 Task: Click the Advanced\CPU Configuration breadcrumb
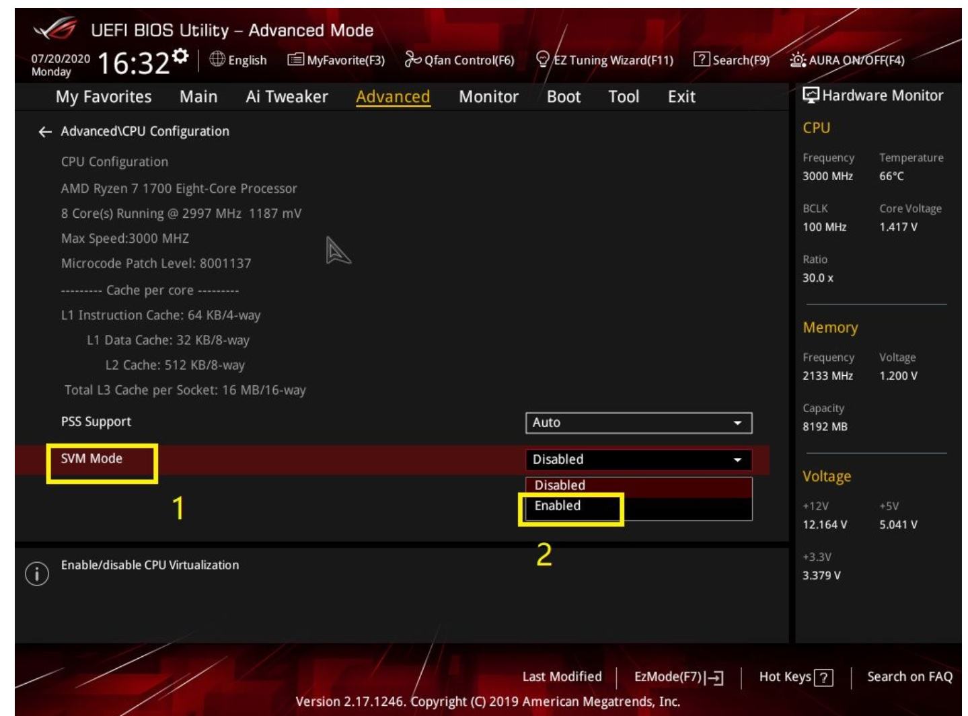click(x=145, y=132)
